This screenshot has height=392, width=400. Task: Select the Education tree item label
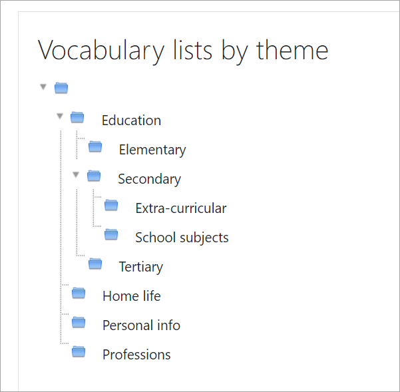131,120
